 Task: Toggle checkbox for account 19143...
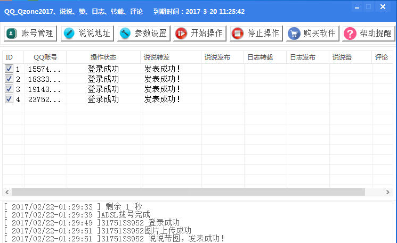tap(9, 89)
